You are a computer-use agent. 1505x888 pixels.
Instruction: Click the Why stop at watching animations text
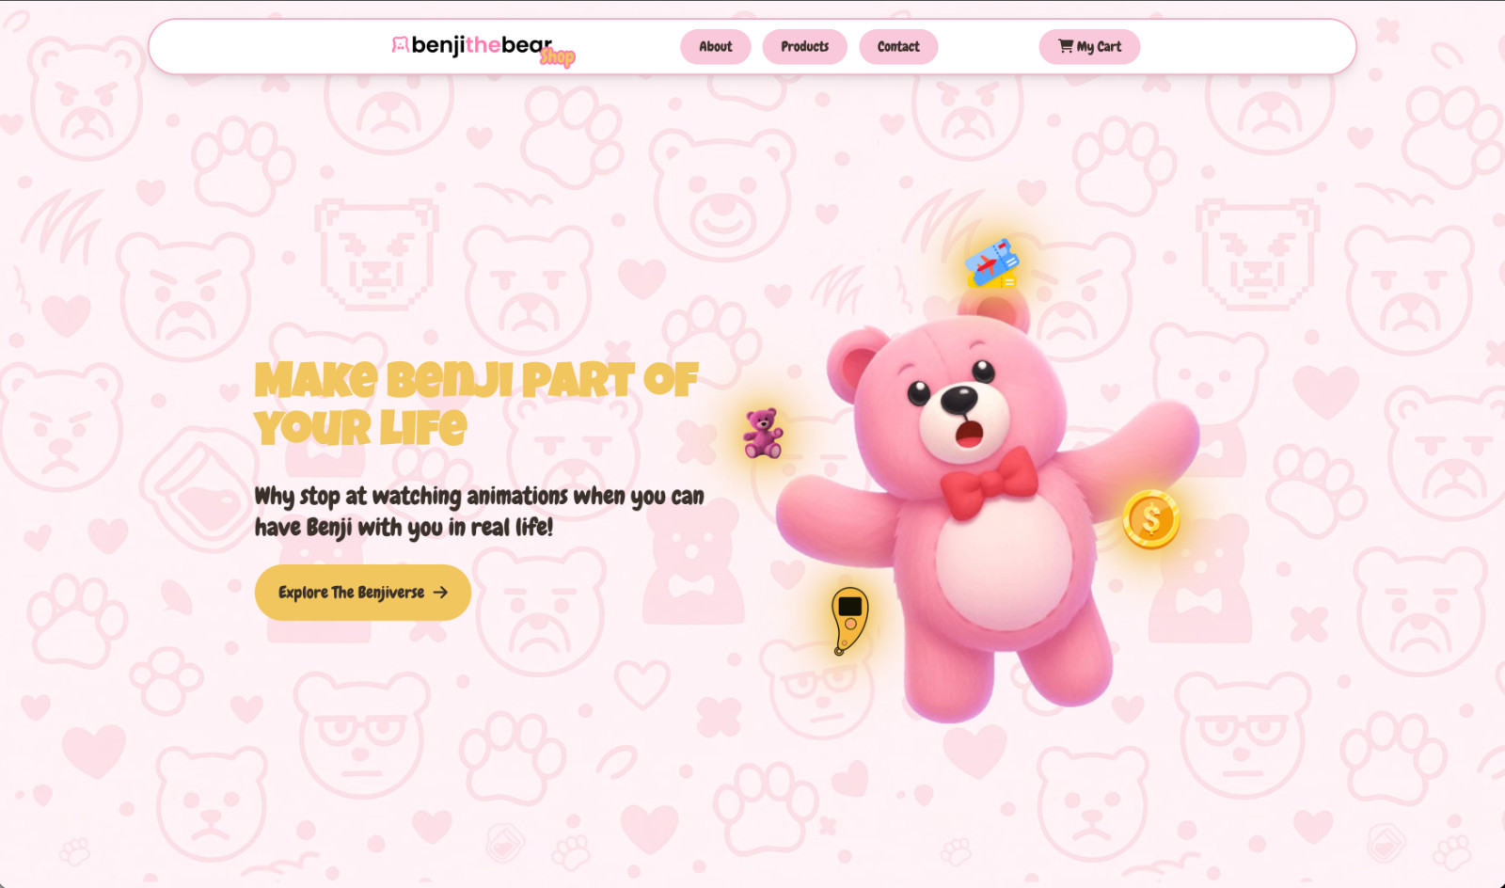[479, 512]
